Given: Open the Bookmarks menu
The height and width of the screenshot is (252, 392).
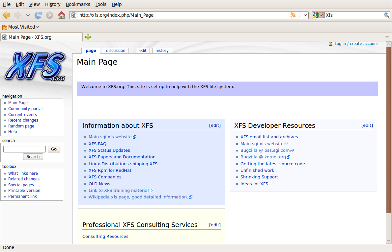Looking at the screenshot, I should [x=78, y=4].
